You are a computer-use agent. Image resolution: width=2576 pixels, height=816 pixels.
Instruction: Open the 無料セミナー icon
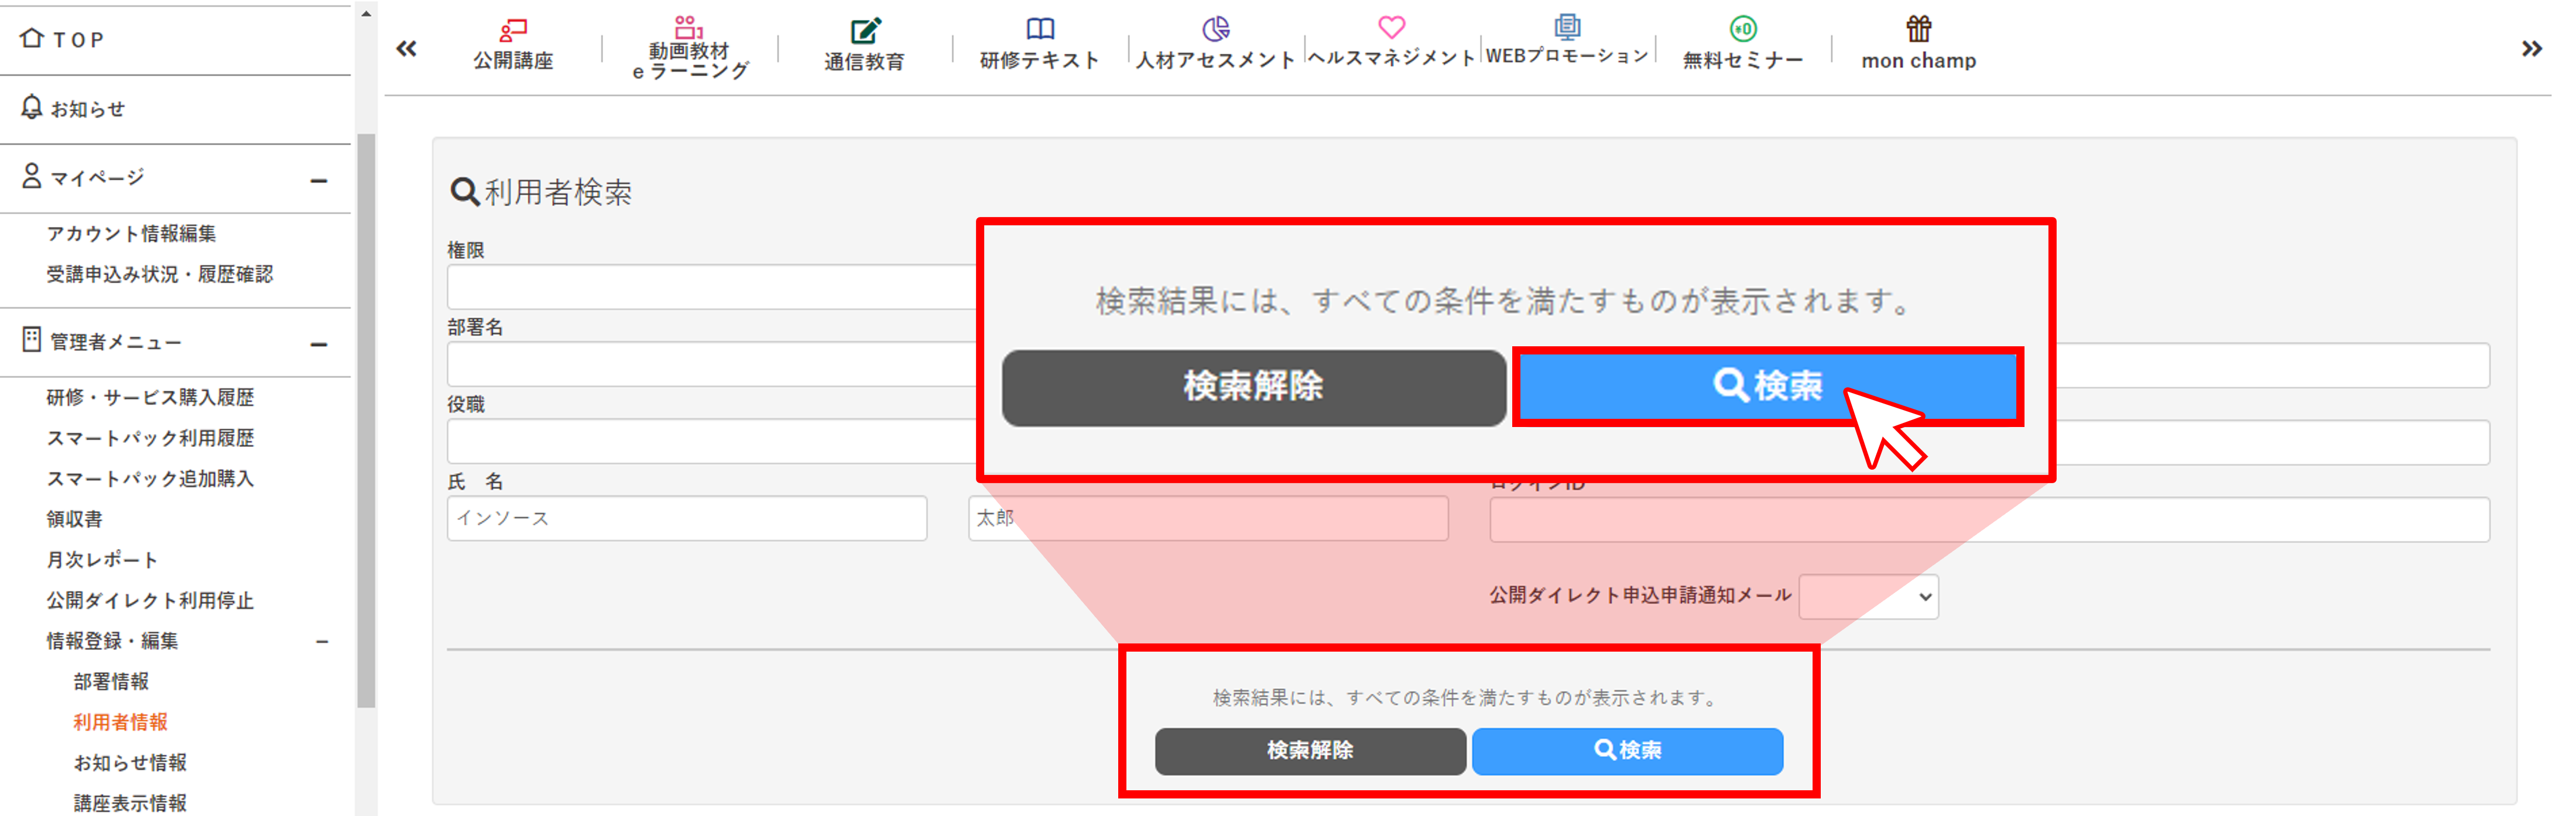1743,29
